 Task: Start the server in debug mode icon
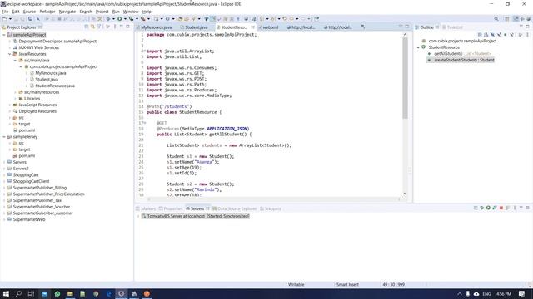tap(482, 208)
